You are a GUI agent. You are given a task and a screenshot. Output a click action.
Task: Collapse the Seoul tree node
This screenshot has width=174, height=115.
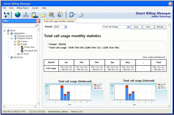click(5, 31)
